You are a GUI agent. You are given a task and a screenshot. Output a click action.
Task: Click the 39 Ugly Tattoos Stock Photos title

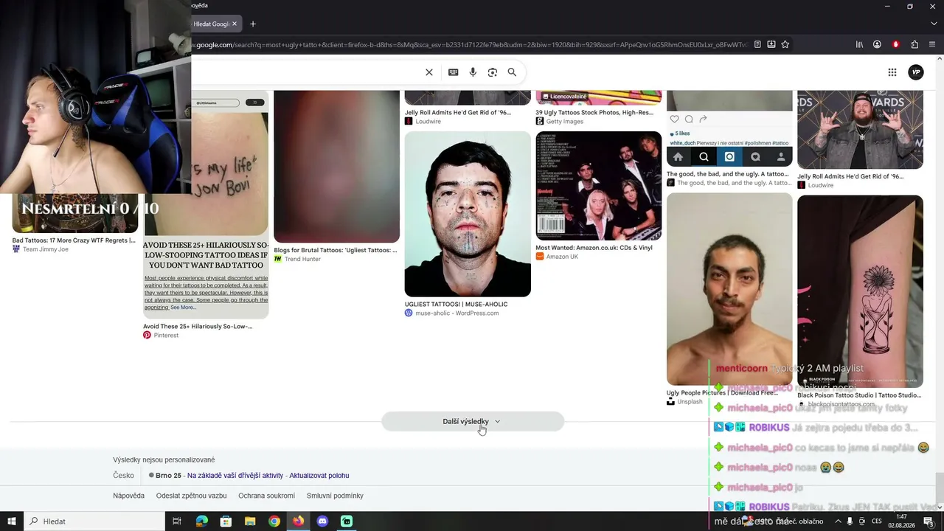594,113
